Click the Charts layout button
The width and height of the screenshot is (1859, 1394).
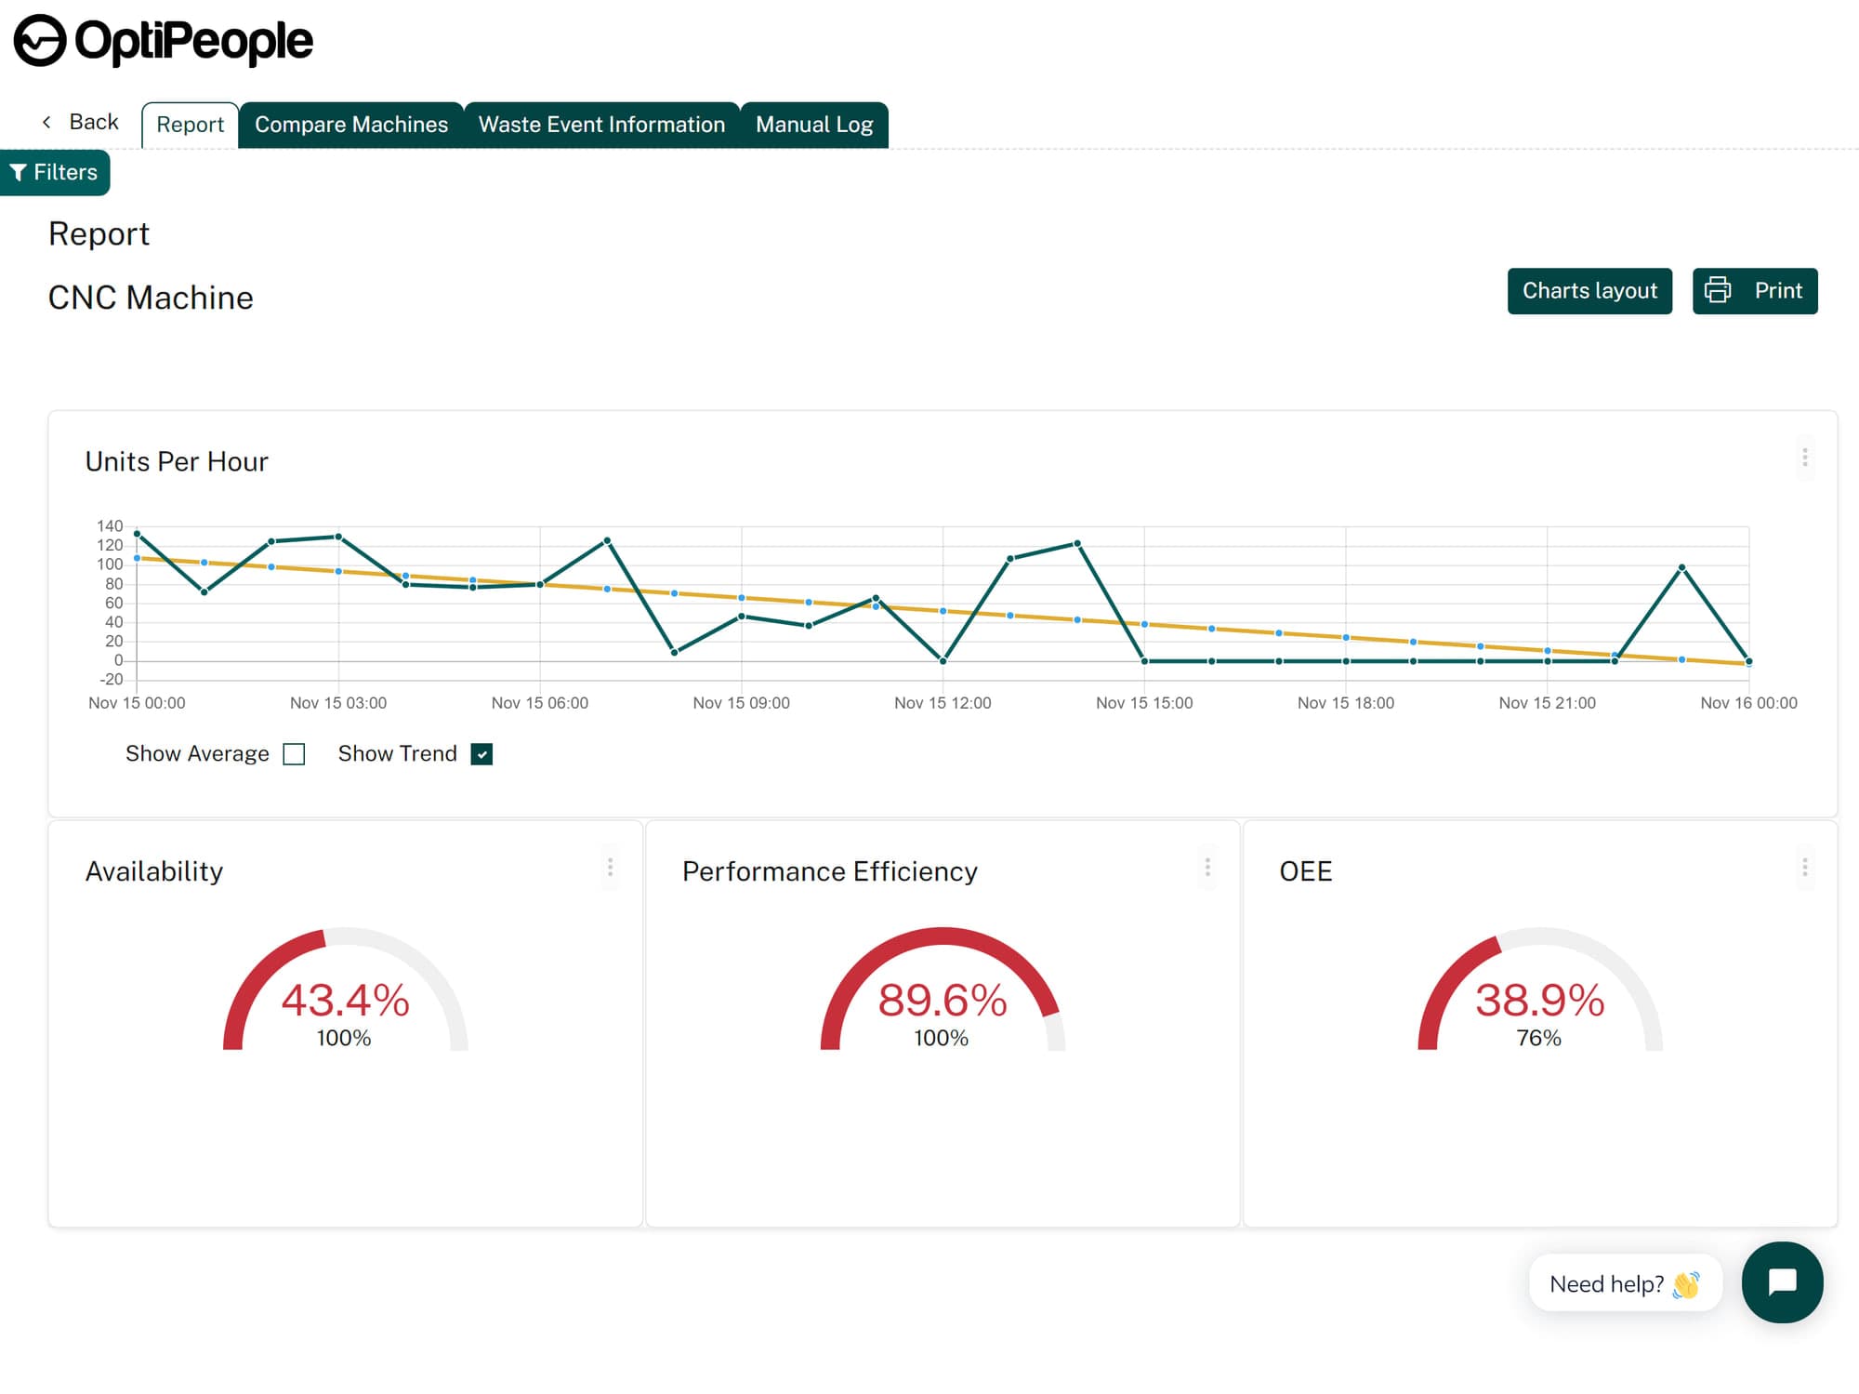coord(1589,291)
